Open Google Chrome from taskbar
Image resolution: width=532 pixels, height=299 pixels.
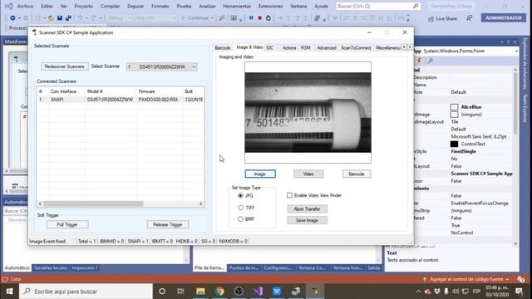[219, 292]
